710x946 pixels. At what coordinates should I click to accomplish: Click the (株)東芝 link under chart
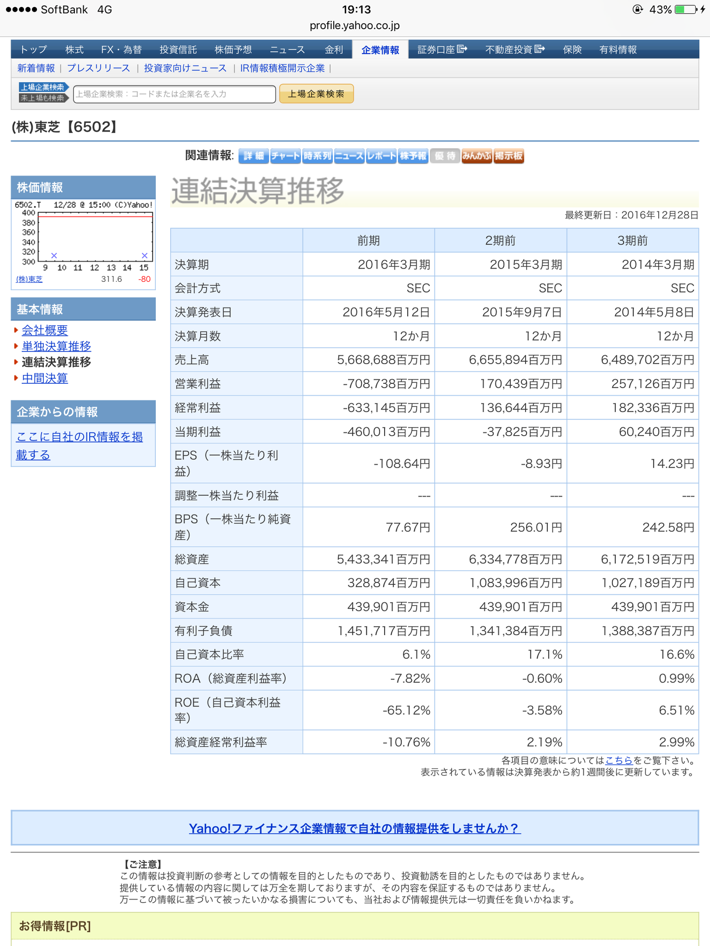(x=29, y=279)
